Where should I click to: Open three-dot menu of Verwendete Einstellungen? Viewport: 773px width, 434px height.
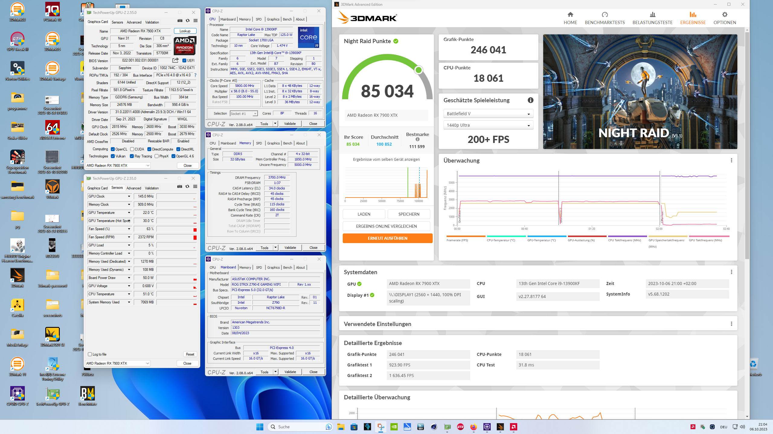731,324
